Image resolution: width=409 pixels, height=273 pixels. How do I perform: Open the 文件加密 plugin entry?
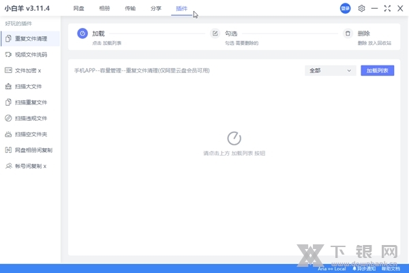[31, 70]
